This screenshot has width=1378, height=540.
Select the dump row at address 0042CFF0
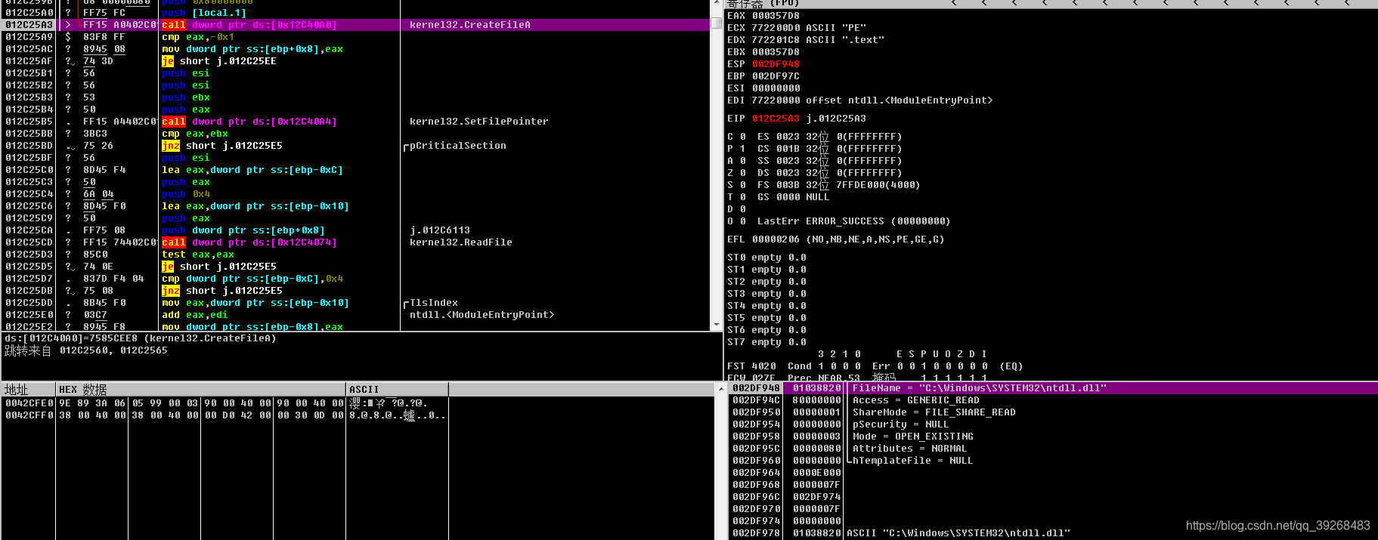coord(225,415)
